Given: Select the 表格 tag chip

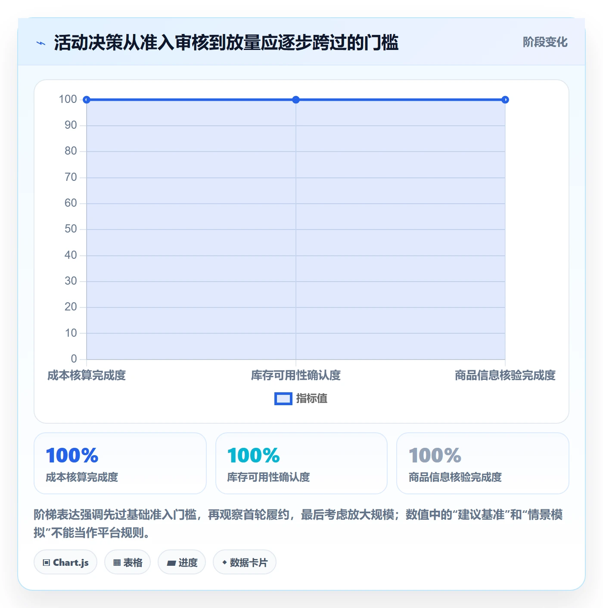Looking at the screenshot, I should 127,562.
